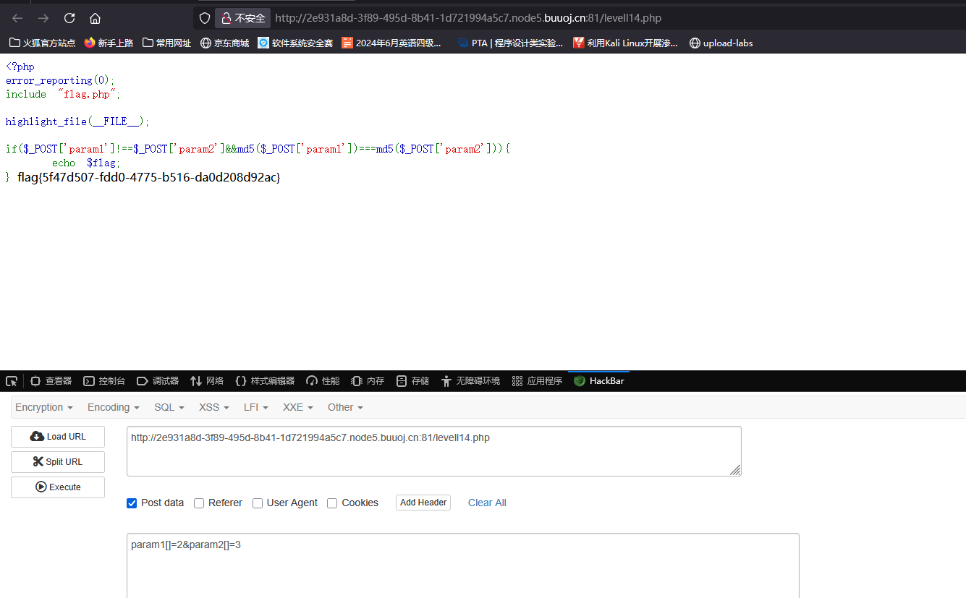This screenshot has height=598, width=966.
Task: Click the URL text area resize handle
Action: tap(735, 470)
